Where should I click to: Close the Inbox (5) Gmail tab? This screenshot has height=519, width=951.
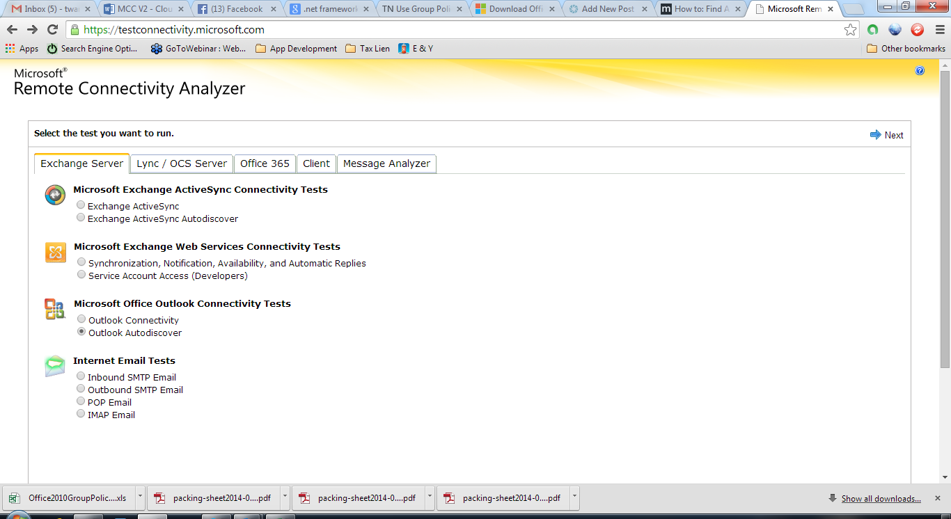pos(88,9)
